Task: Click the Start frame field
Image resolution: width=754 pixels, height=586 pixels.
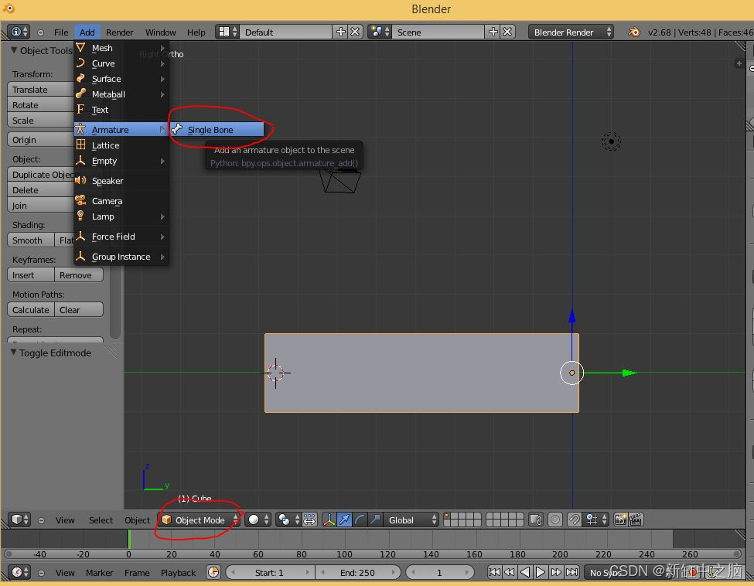Action: [269, 573]
